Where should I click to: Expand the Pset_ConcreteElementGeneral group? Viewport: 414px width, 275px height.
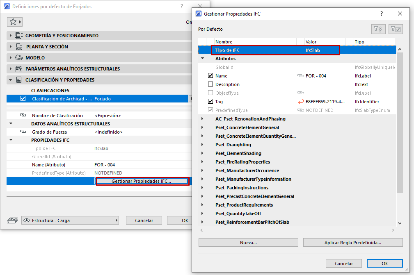(202, 127)
